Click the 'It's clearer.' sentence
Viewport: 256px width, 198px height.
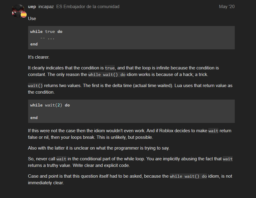pos(39,57)
